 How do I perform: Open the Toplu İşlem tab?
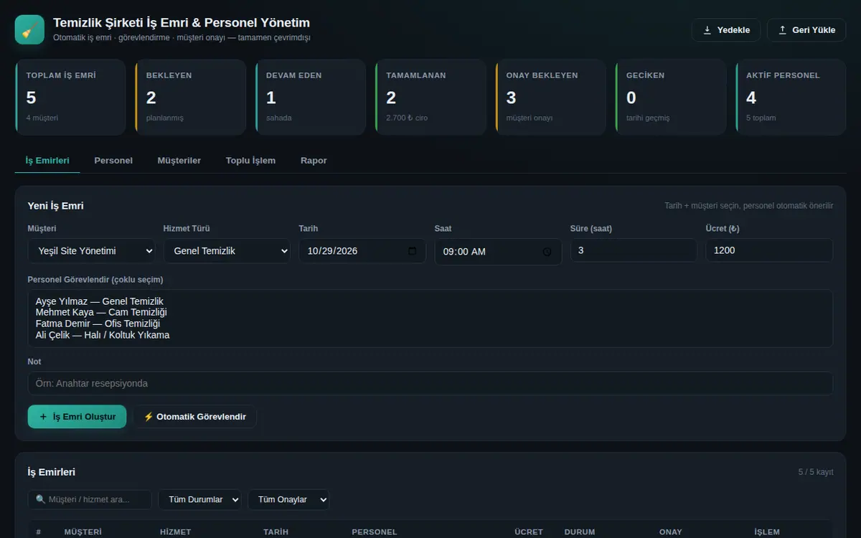pyautogui.click(x=250, y=161)
